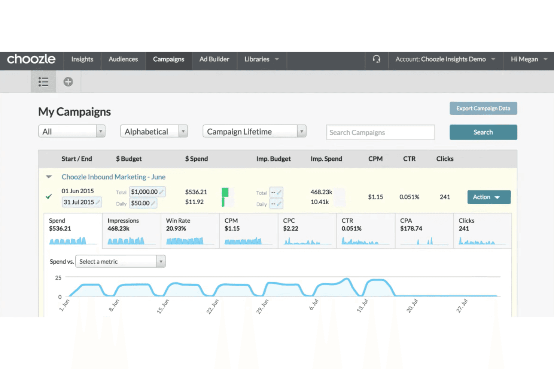Open the Hi Megan user menu
554x369 pixels.
pos(529,59)
